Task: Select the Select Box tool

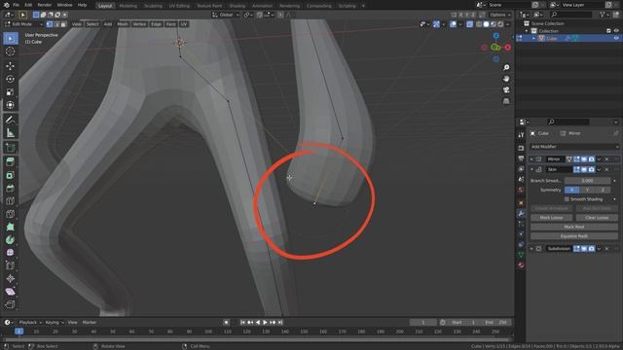Action: tap(11, 39)
